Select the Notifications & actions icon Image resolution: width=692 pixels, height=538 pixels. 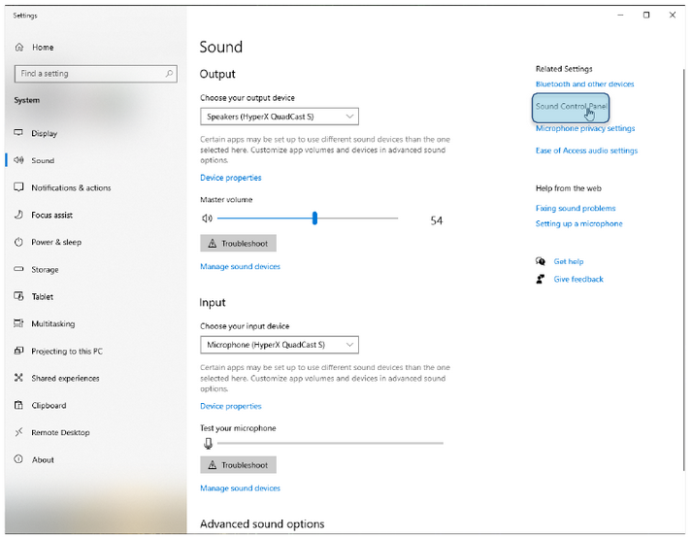(x=19, y=187)
